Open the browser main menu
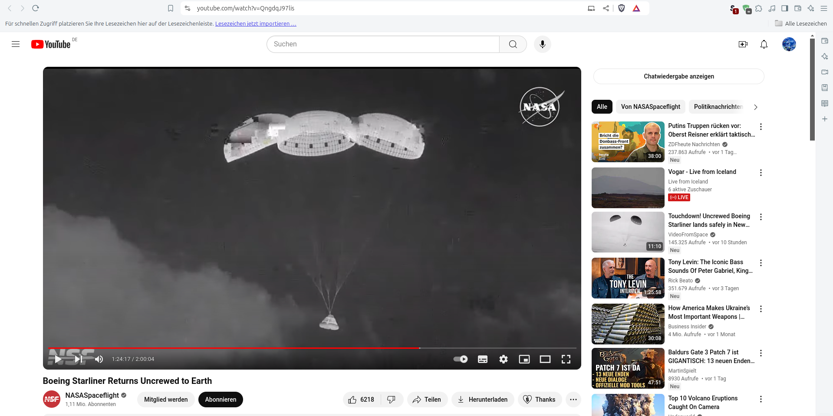This screenshot has height=416, width=833. 824,8
